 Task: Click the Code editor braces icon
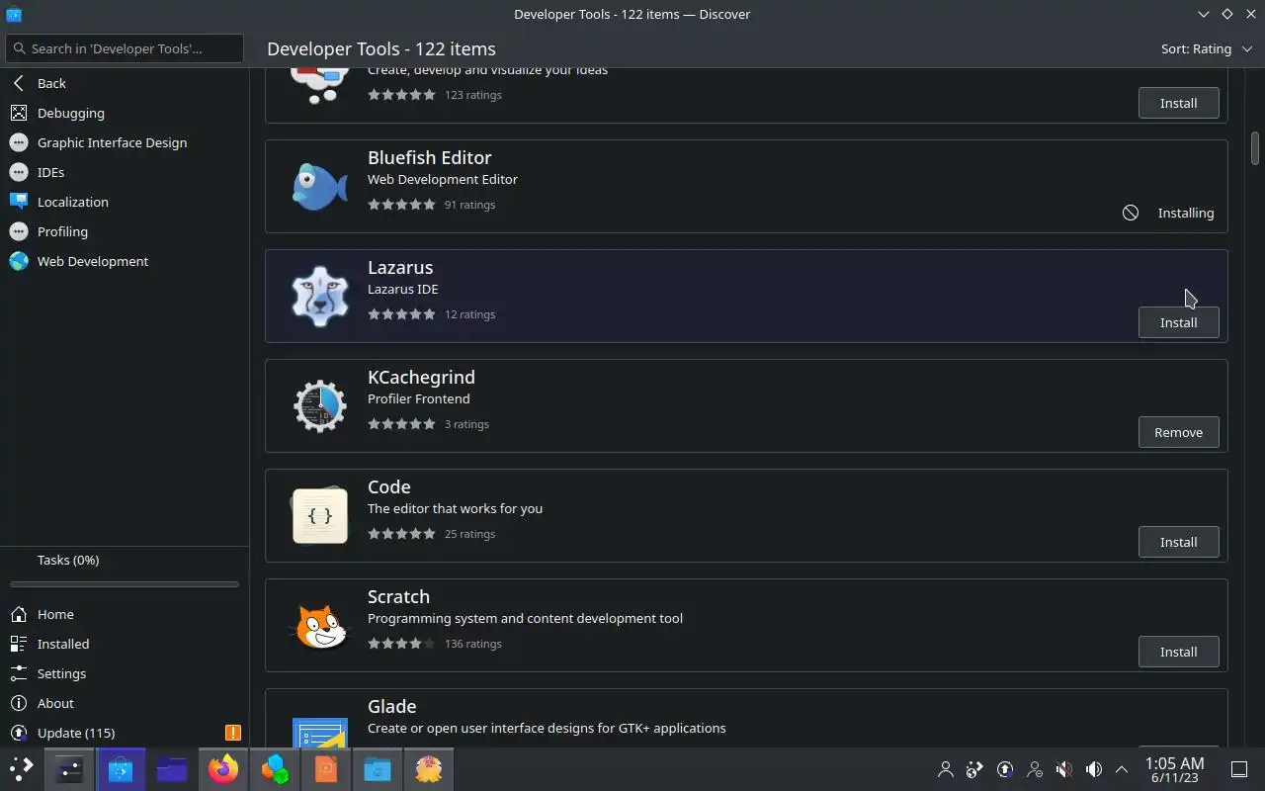click(320, 515)
